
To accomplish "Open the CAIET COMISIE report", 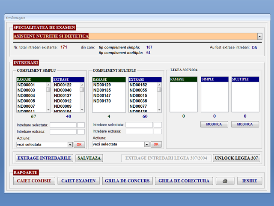I will (x=34, y=181).
